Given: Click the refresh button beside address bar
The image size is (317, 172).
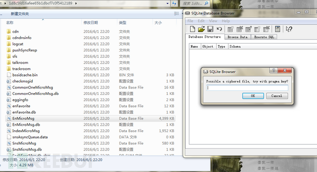Looking at the screenshot, I should [174, 3].
